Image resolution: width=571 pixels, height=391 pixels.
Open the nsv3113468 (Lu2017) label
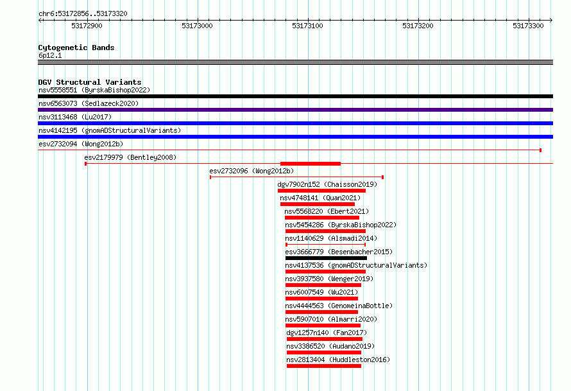point(75,117)
